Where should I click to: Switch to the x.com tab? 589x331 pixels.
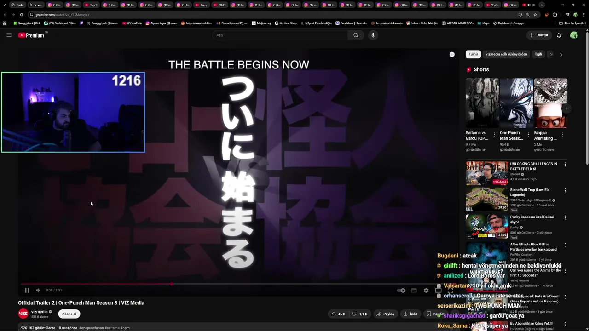pos(35,5)
